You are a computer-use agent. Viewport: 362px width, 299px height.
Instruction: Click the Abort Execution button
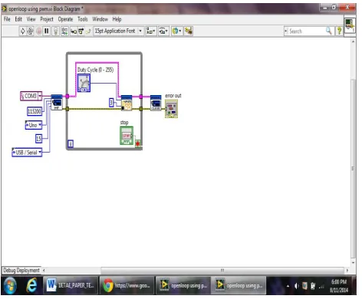click(39, 31)
